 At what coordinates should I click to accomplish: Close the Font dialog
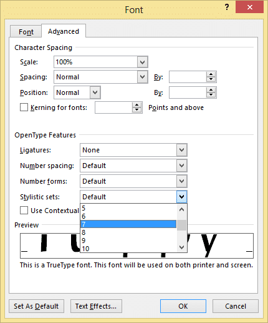click(x=250, y=7)
